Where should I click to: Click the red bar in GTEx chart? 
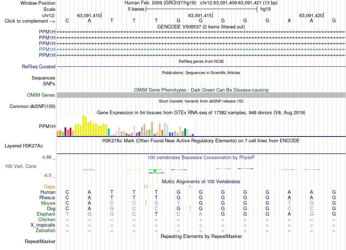pyautogui.click(x=70, y=132)
